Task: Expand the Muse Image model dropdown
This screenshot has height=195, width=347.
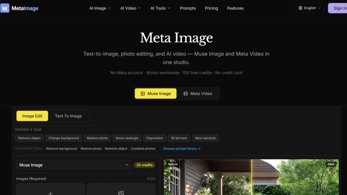Action: [74, 165]
